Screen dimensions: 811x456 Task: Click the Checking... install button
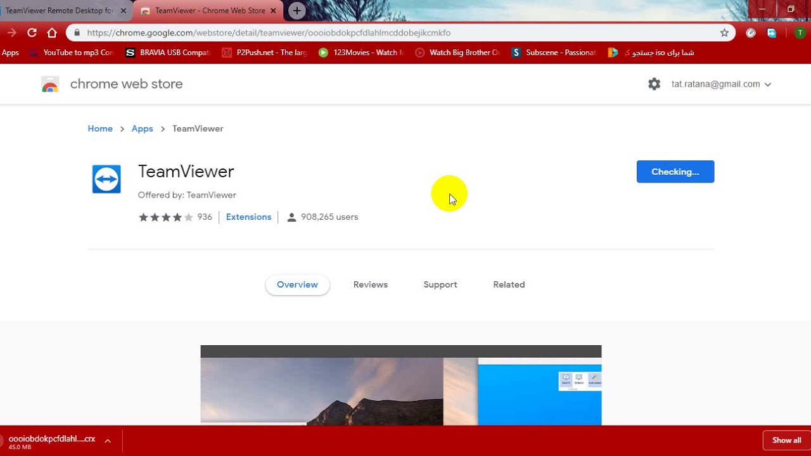click(x=675, y=172)
